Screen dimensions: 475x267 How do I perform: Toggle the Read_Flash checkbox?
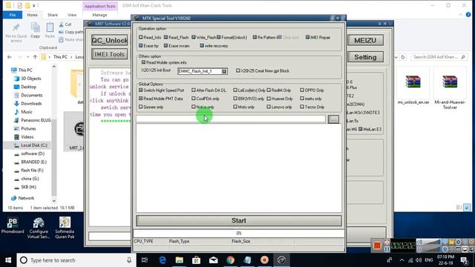coord(166,37)
